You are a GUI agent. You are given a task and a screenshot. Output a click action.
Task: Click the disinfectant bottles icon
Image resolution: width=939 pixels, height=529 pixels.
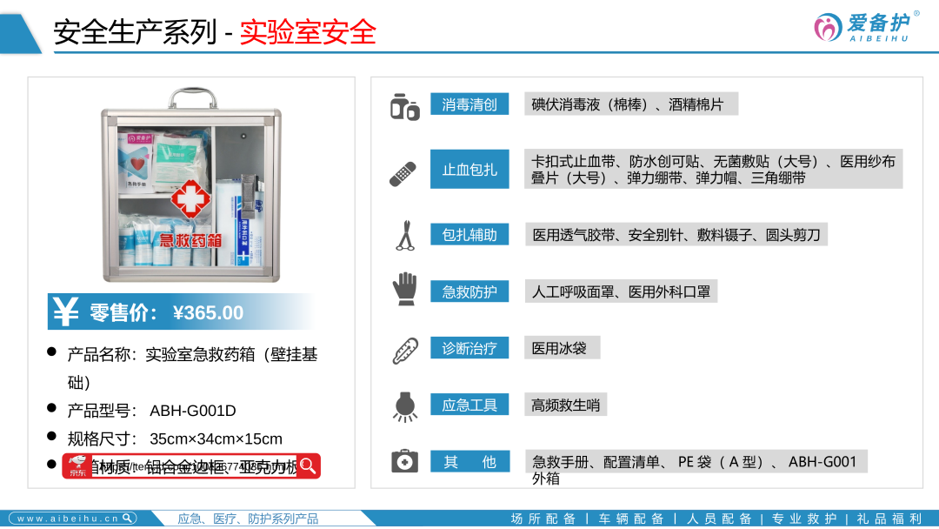click(404, 106)
